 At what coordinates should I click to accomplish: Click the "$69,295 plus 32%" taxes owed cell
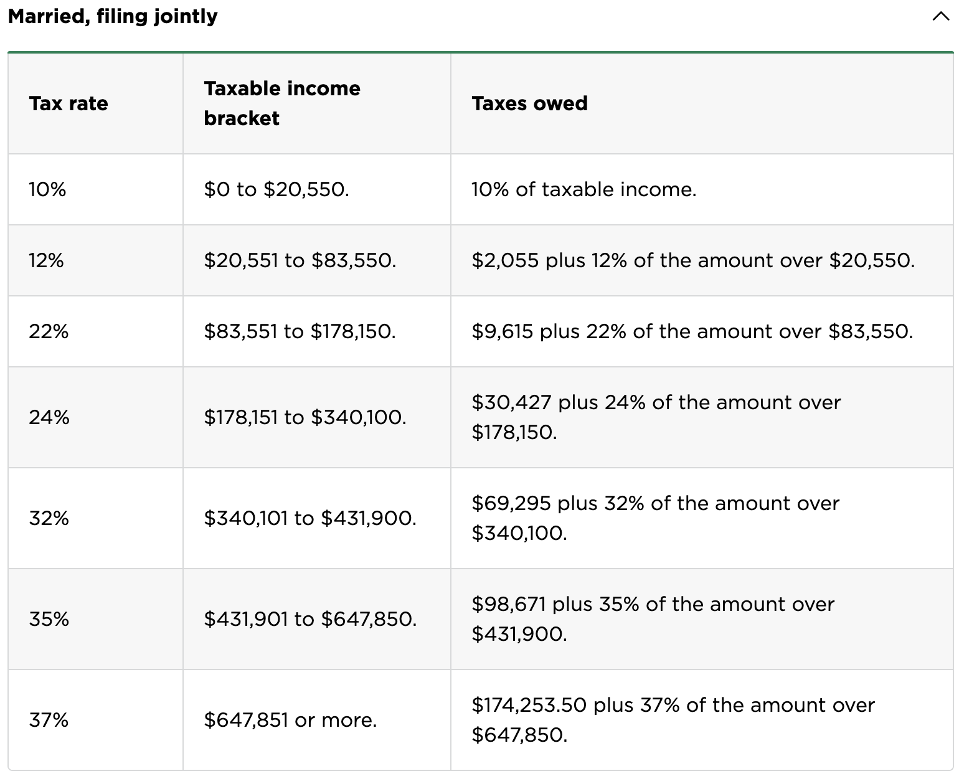pyautogui.click(x=655, y=518)
